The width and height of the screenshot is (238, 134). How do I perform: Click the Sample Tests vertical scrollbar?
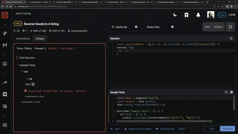(x=234, y=103)
